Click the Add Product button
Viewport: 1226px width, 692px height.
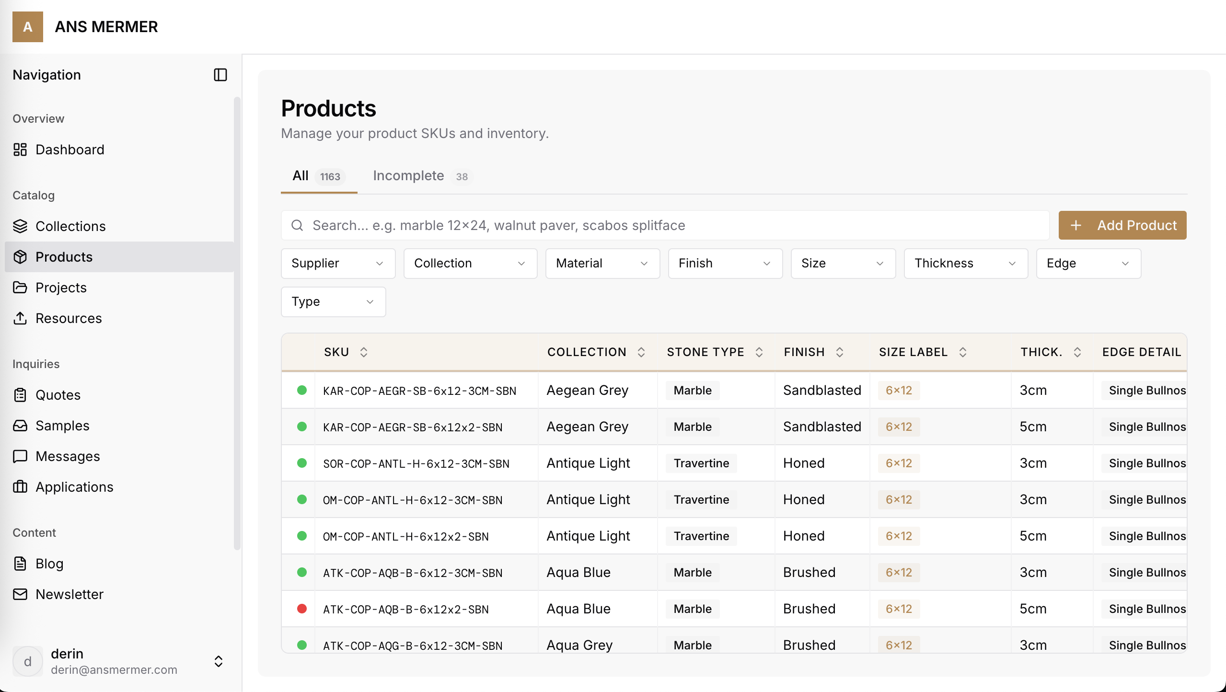[x=1122, y=225]
